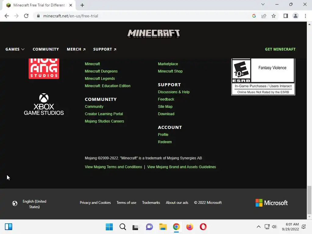Open the Redeem account link
Screen dimensions: 312x234
165,142
